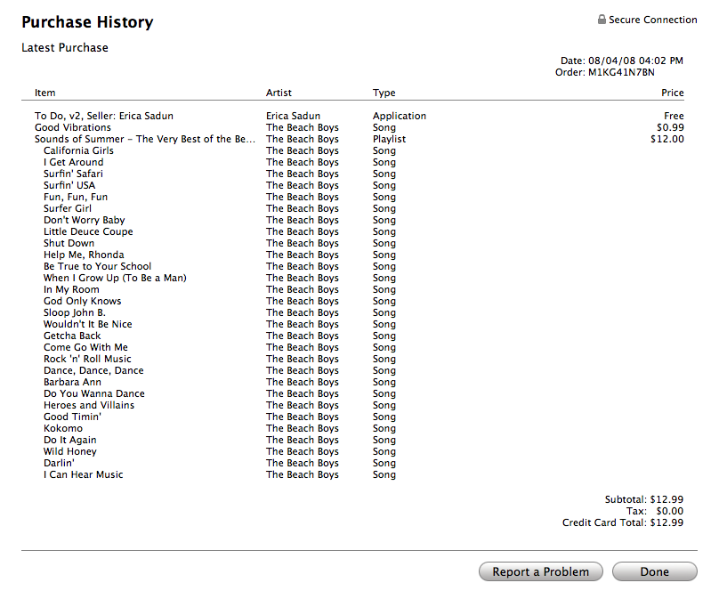The width and height of the screenshot is (727, 591).
Task: Click the Darlin' song
Action: (x=59, y=464)
